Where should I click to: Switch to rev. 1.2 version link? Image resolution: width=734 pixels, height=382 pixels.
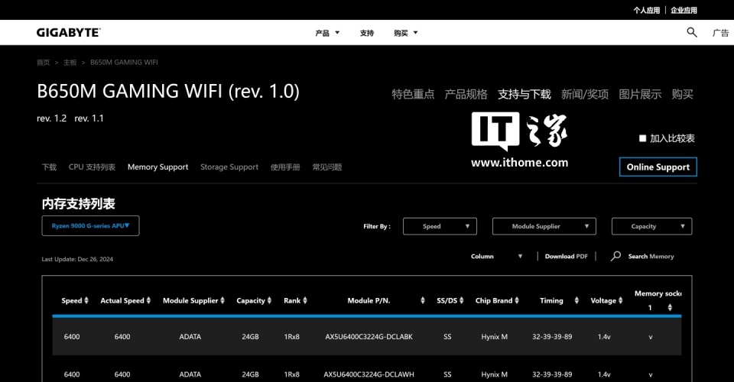[x=51, y=118]
